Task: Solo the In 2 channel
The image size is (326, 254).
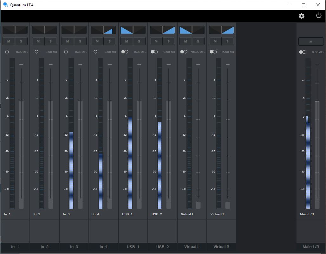Action: 50,41
